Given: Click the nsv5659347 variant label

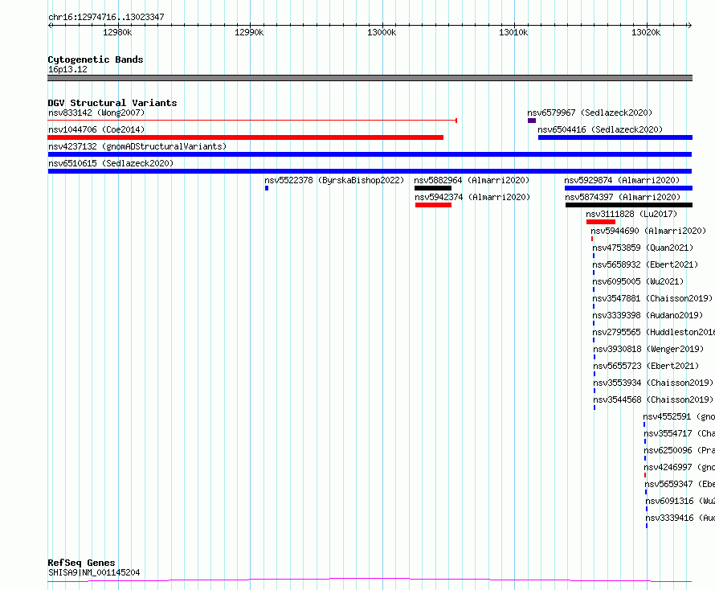Looking at the screenshot, I should pyautogui.click(x=680, y=484).
